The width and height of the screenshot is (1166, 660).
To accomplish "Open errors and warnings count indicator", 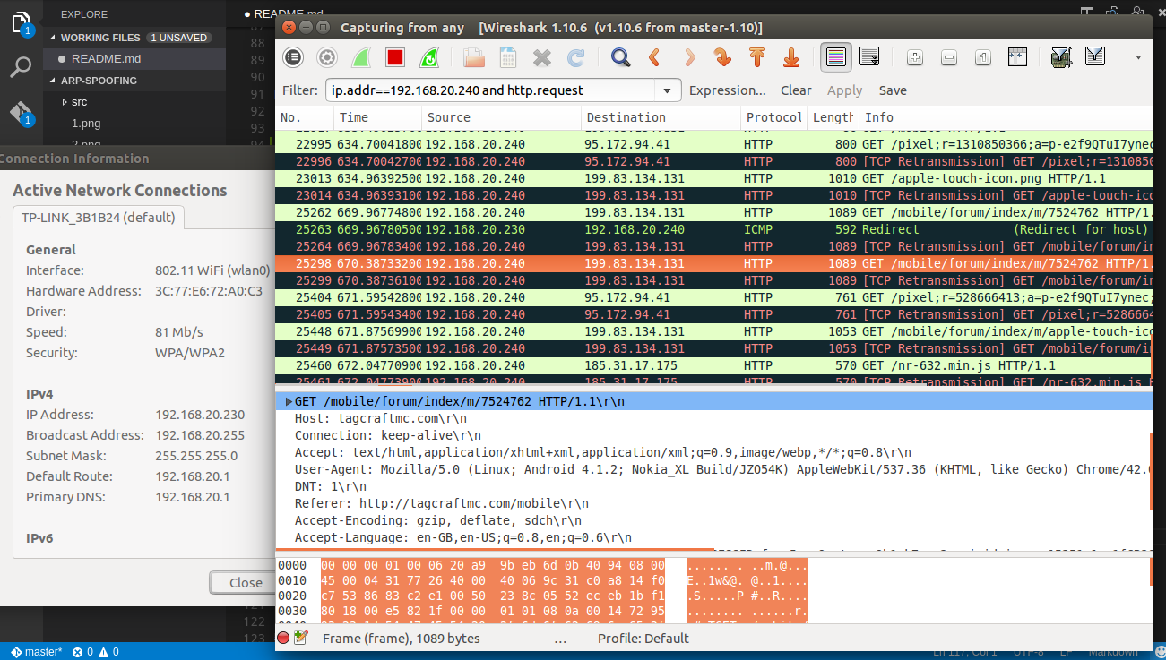I will pos(95,652).
